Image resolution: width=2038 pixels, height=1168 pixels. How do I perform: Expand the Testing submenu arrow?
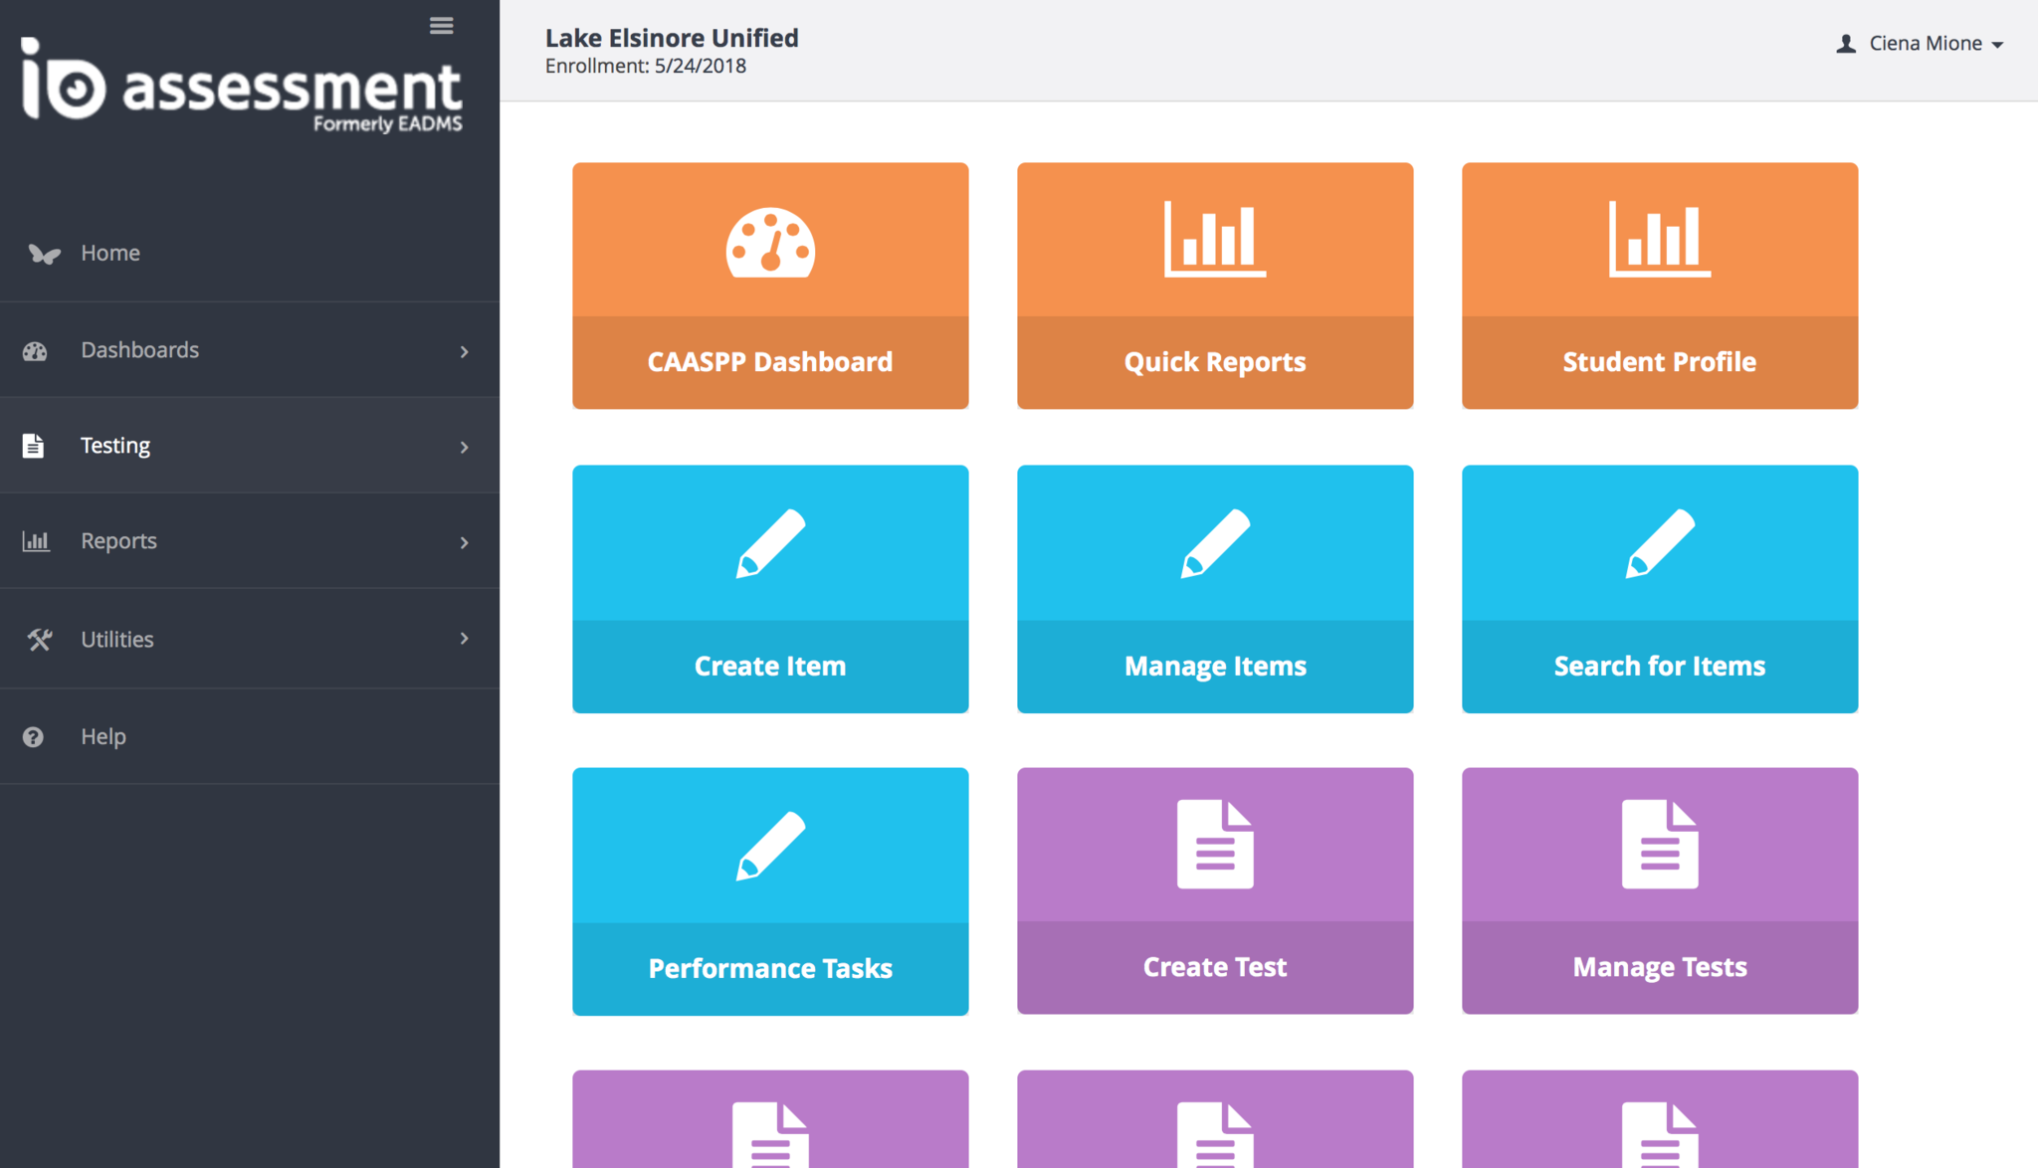click(x=464, y=447)
